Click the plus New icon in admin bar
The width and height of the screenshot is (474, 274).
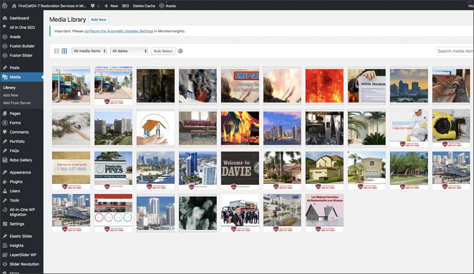pos(106,6)
